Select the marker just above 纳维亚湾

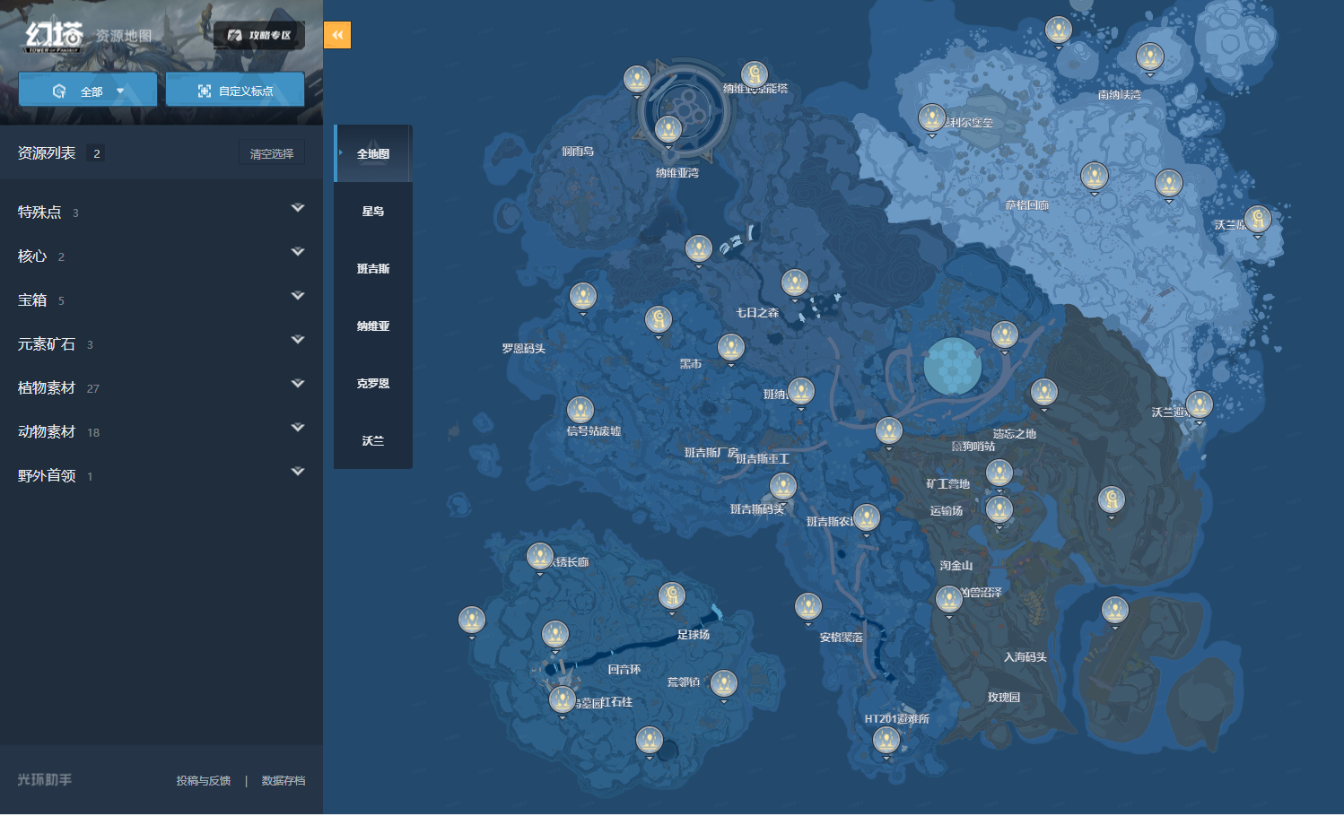click(x=668, y=131)
